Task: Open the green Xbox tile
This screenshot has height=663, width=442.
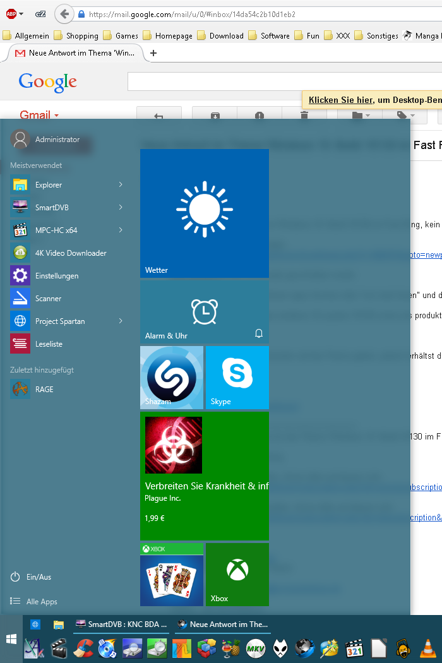Action: 237,575
